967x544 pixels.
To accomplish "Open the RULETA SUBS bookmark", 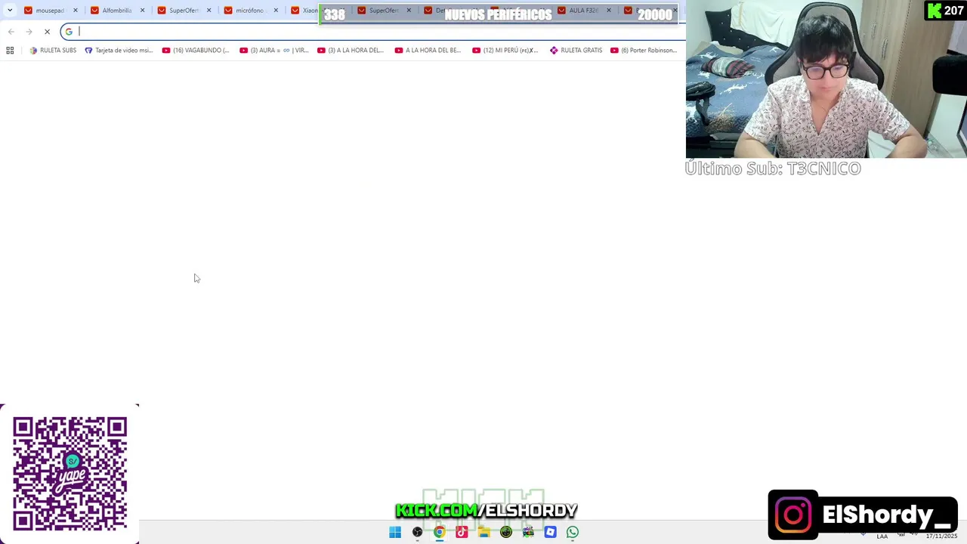I will [x=53, y=51].
